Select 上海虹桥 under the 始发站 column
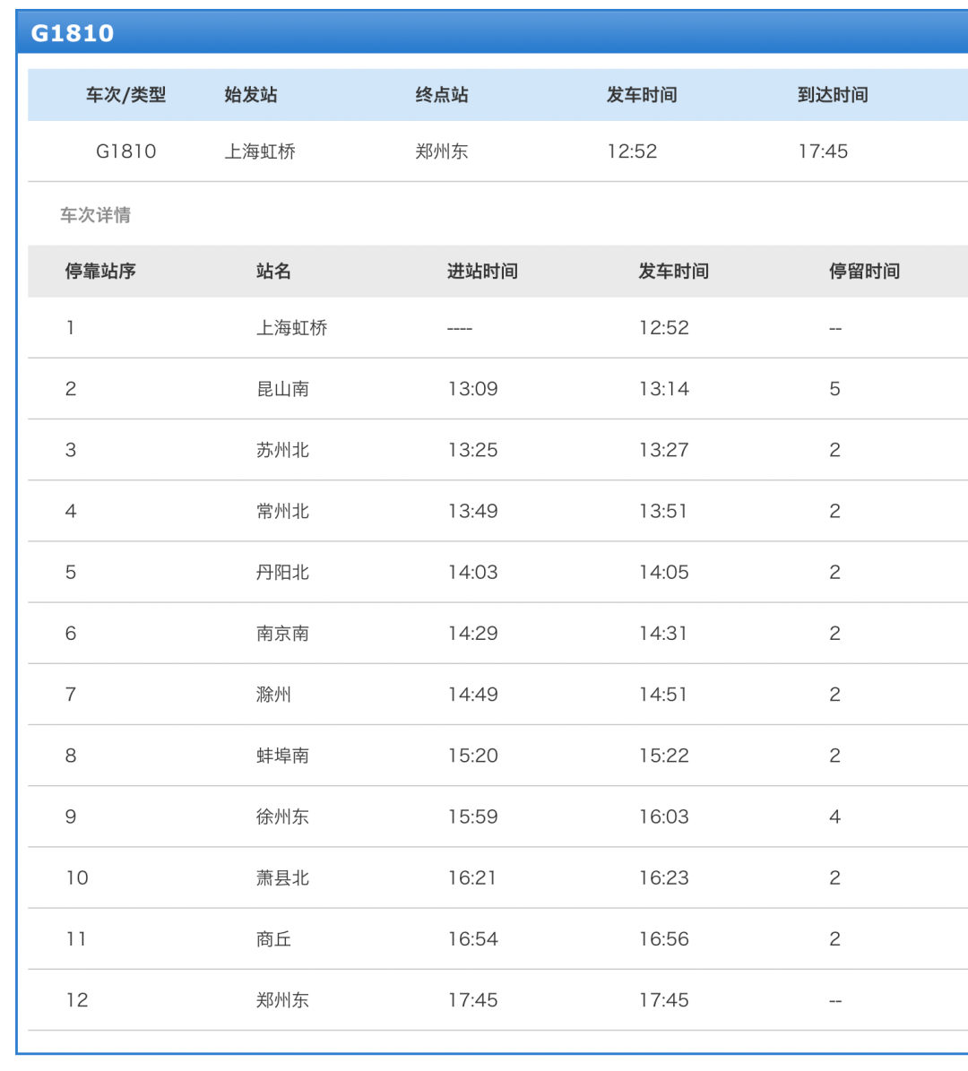The width and height of the screenshot is (968, 1071). (x=260, y=151)
